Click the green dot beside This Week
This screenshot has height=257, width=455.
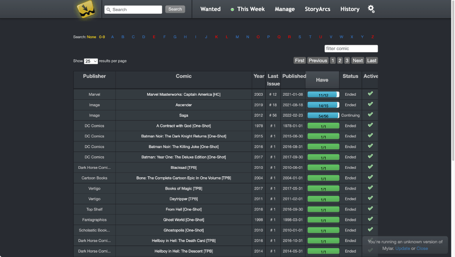[x=232, y=9]
